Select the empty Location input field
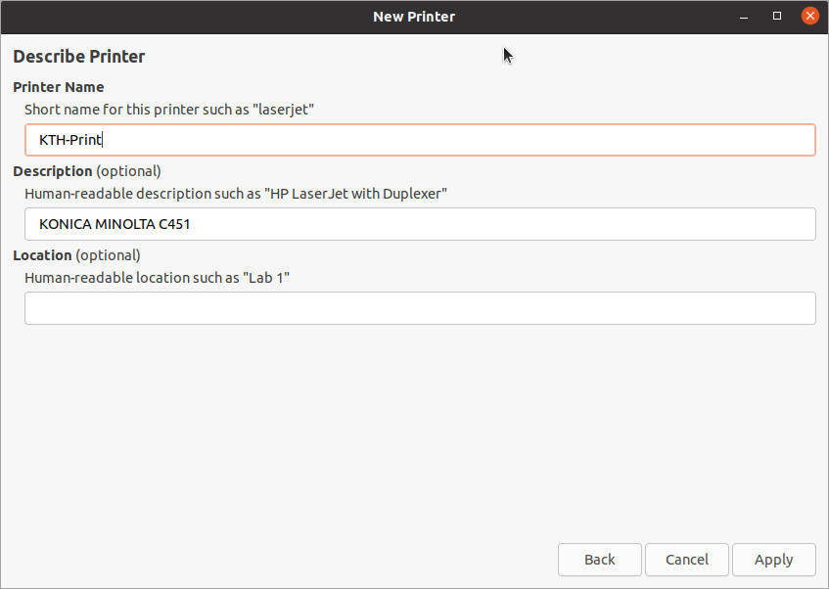This screenshot has height=589, width=829. pyautogui.click(x=419, y=308)
